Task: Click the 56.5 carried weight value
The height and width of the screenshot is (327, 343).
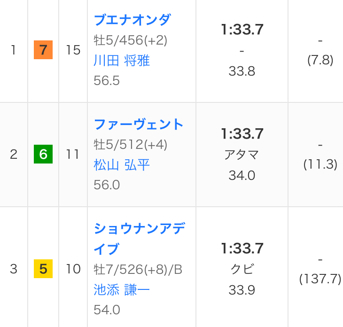Action: click(x=107, y=81)
